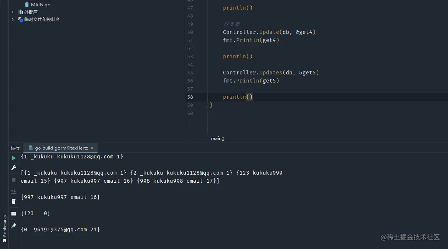
Task: Click the restore layout icon in the run toolbar
Action: point(14,214)
